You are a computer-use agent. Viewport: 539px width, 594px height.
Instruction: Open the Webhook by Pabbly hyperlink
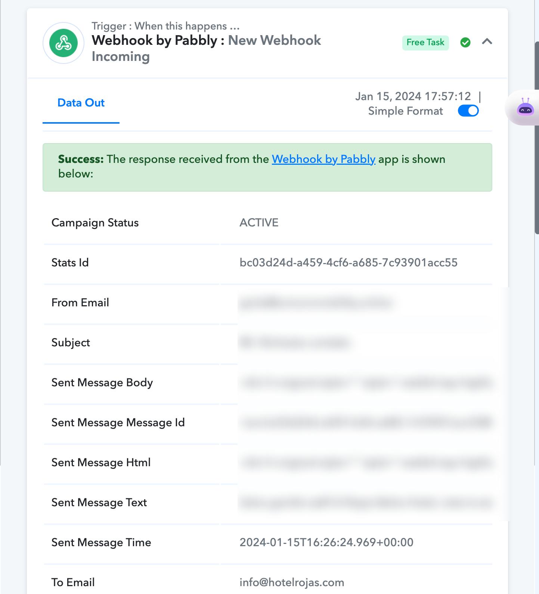pos(323,159)
